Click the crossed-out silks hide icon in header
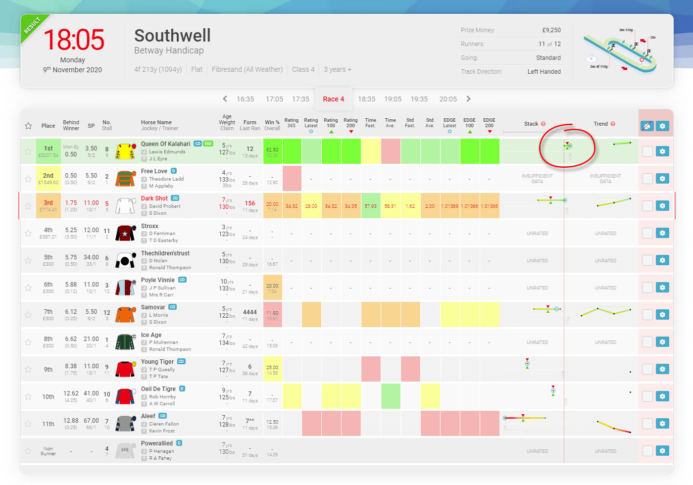 click(647, 126)
